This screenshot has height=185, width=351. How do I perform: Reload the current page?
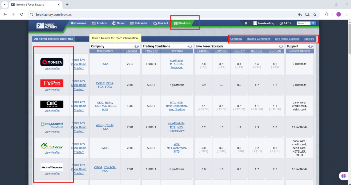22,14
